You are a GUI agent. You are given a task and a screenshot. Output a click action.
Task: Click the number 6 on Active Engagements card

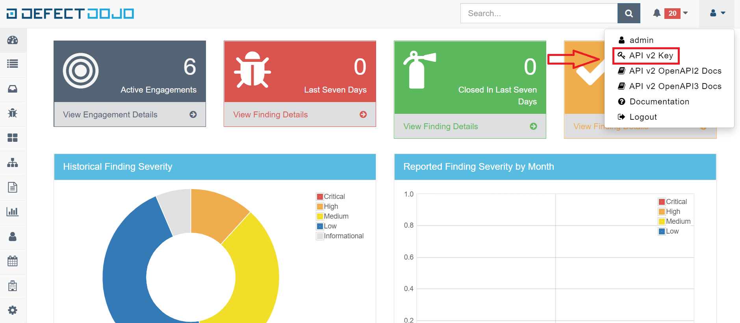pyautogui.click(x=190, y=67)
